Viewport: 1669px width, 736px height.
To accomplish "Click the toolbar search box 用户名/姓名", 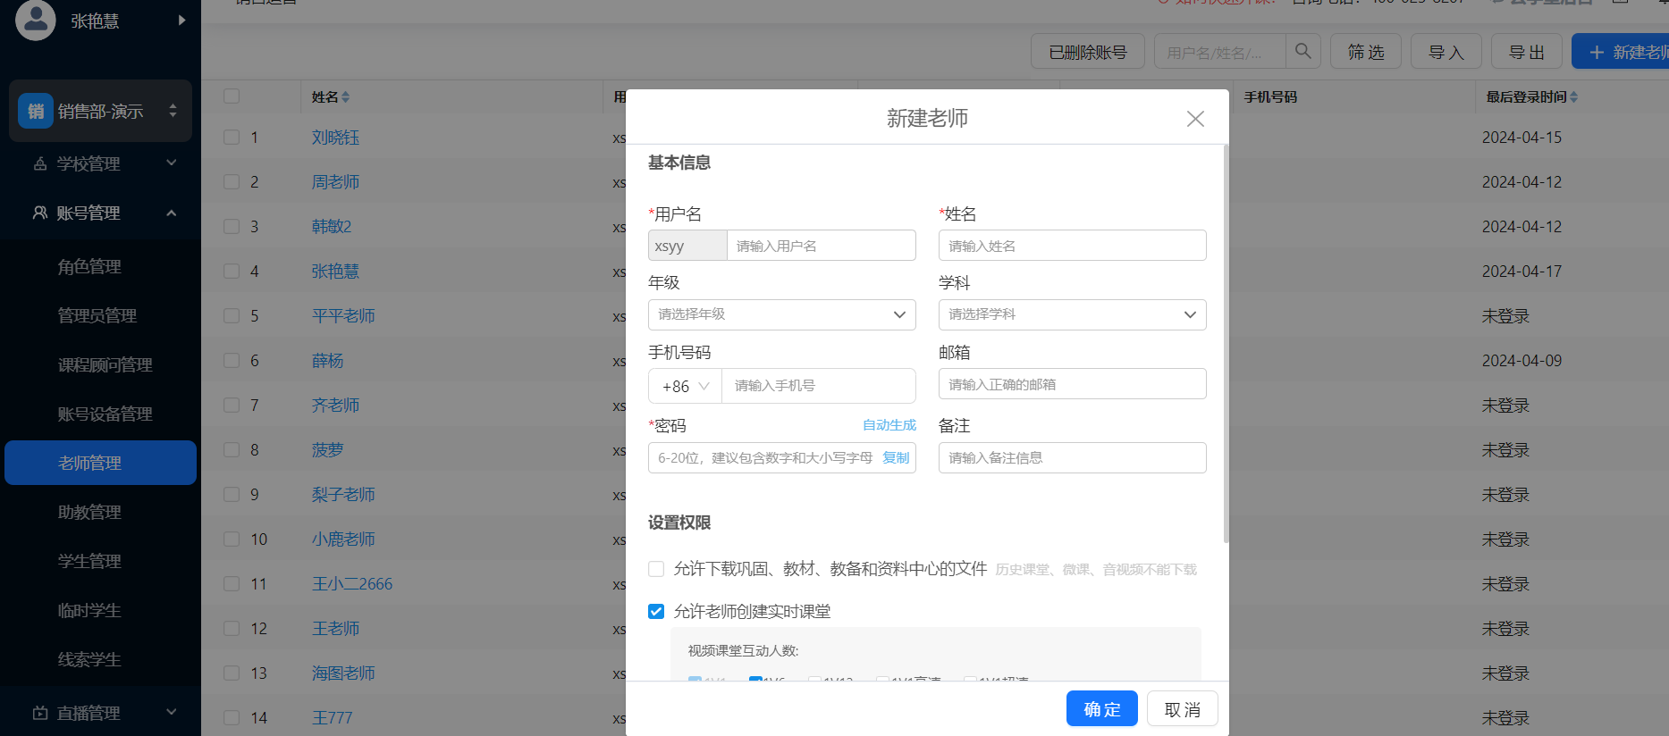I will [1219, 52].
